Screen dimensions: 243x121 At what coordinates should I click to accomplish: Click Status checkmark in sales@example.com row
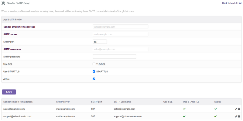click(x=215, y=109)
